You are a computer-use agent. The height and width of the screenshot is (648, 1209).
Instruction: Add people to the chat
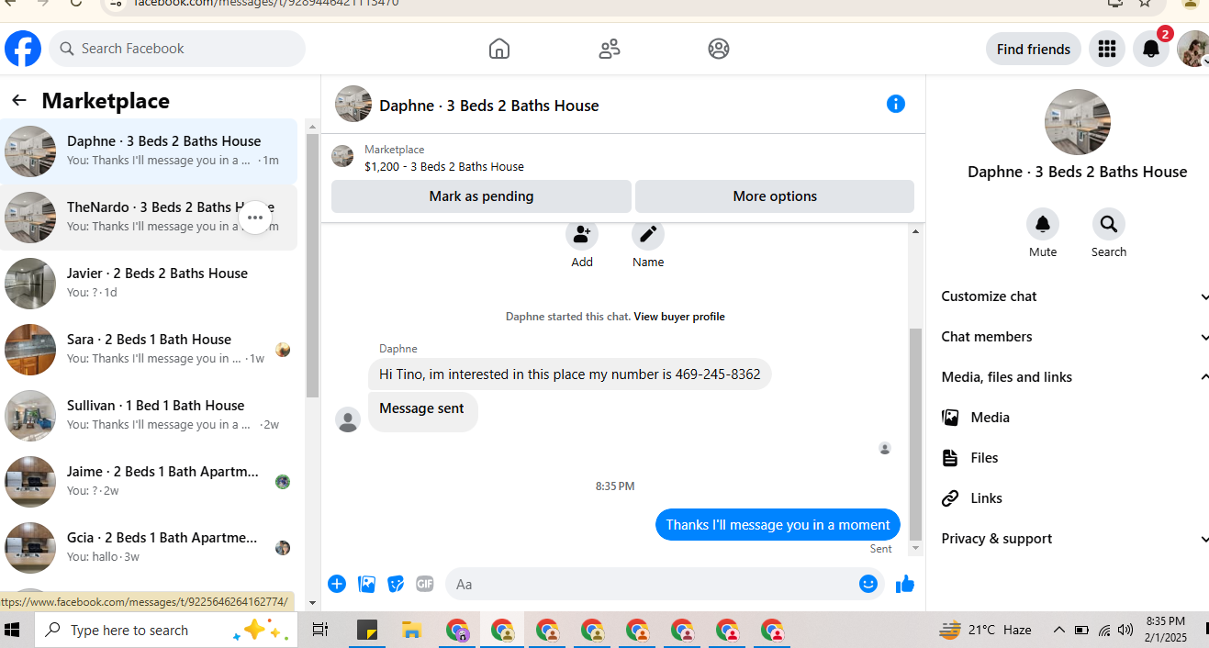point(582,235)
